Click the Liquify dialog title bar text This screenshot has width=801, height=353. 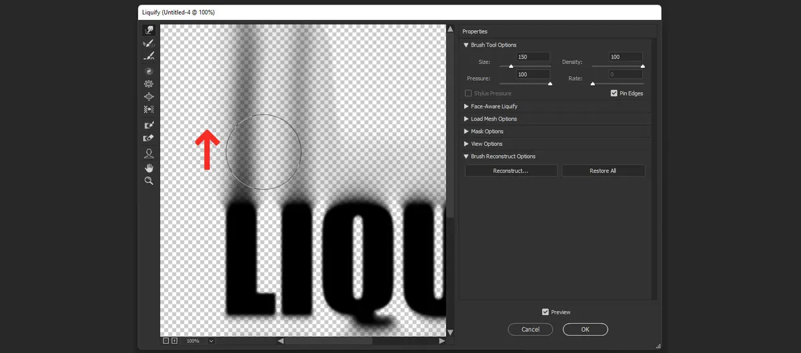(179, 12)
